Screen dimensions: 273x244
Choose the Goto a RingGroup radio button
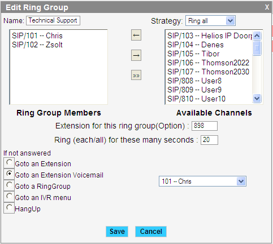coord(9,185)
